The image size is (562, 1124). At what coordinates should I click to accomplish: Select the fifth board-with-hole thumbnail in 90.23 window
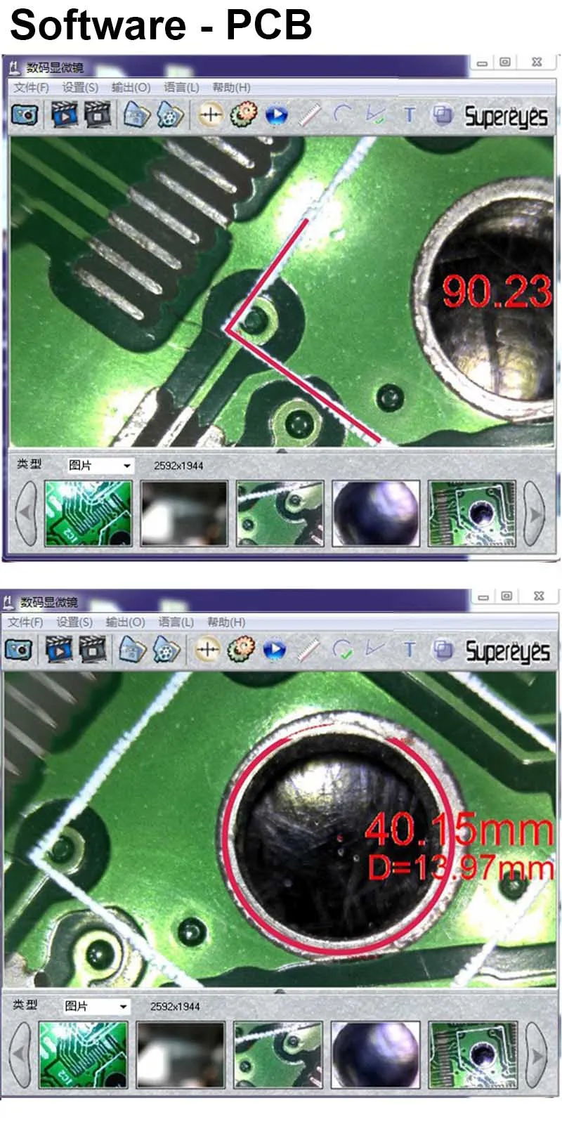[471, 514]
